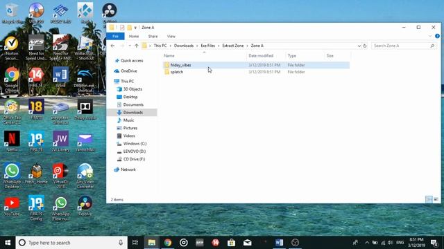Open the Quick Access Toolbar customize dropdown

click(135, 28)
